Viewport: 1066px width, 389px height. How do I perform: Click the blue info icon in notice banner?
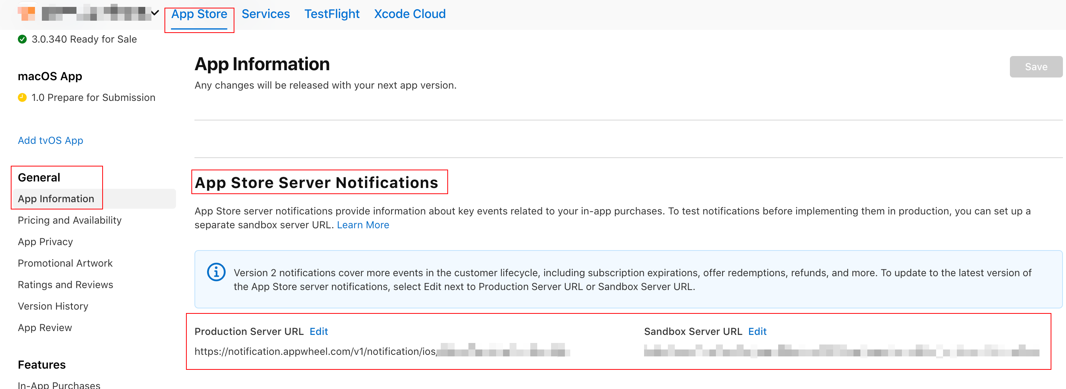point(216,272)
